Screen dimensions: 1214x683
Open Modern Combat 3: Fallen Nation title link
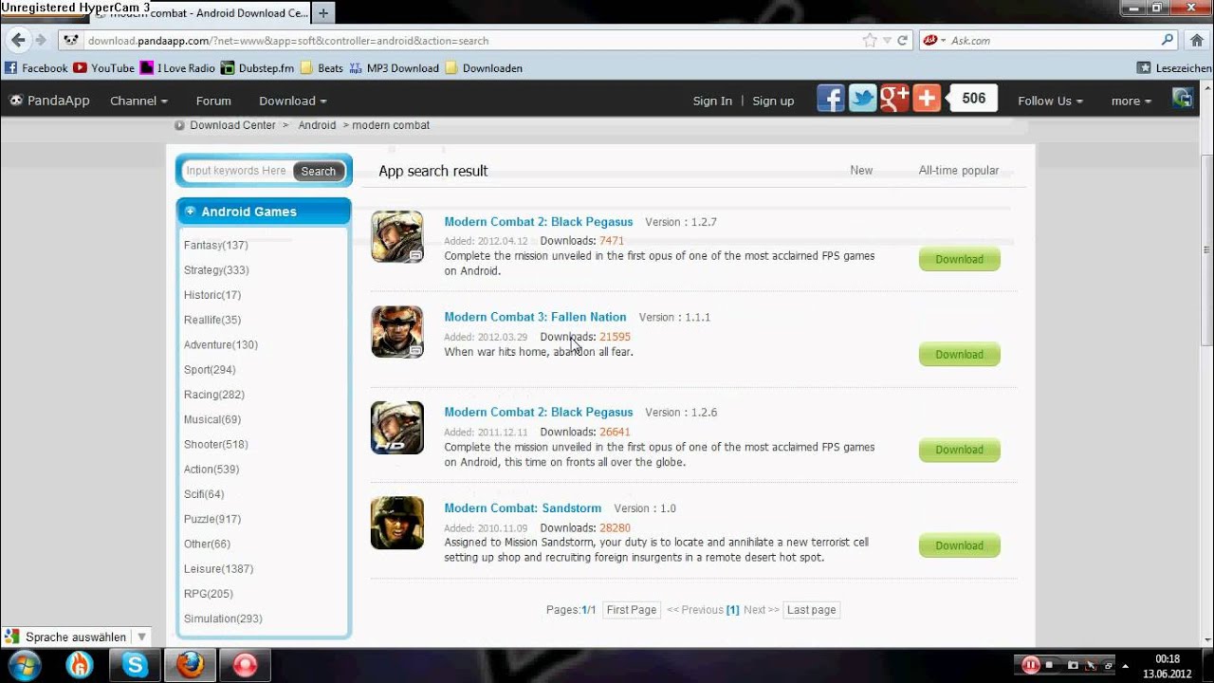coord(535,317)
